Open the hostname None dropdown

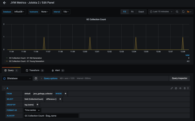coord(45,12)
